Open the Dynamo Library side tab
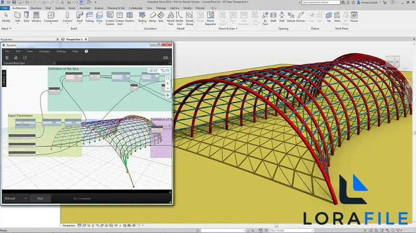416x233 pixels. pos(4,79)
